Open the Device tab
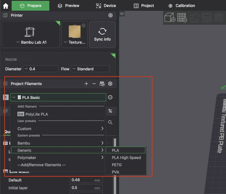 click(x=106, y=6)
